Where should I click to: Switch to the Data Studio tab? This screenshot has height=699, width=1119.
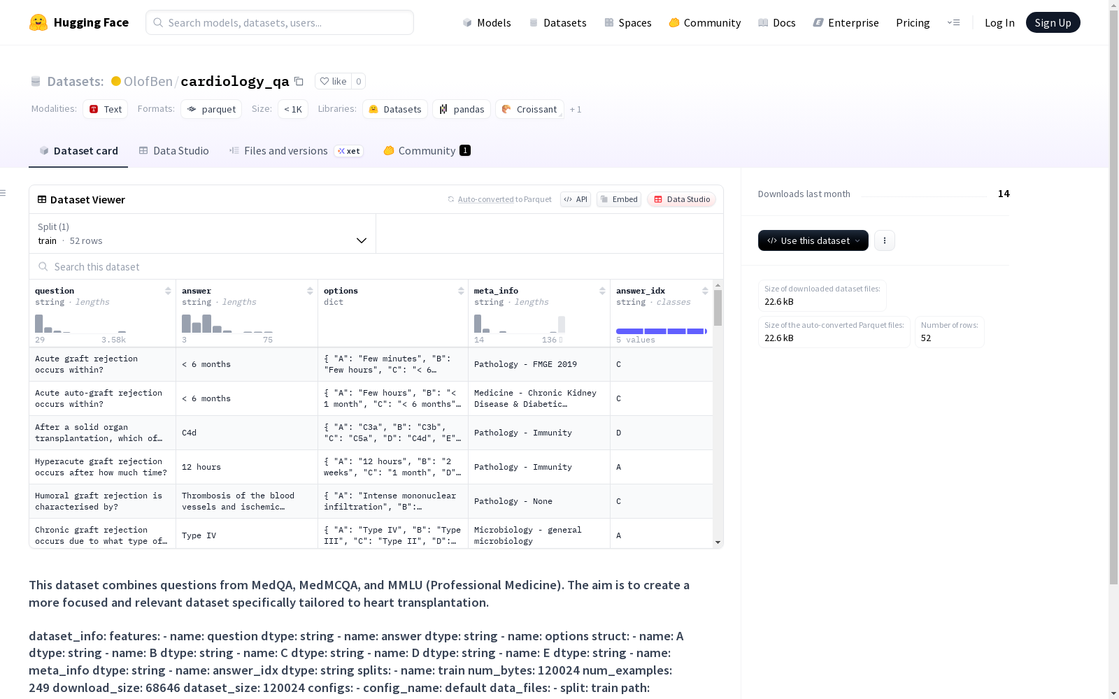[x=173, y=151]
